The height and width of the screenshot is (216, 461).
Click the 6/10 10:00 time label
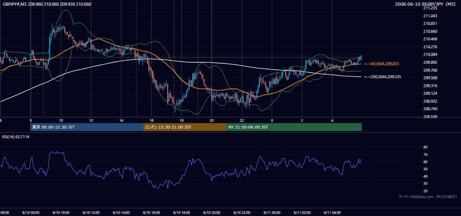click(x=61, y=213)
